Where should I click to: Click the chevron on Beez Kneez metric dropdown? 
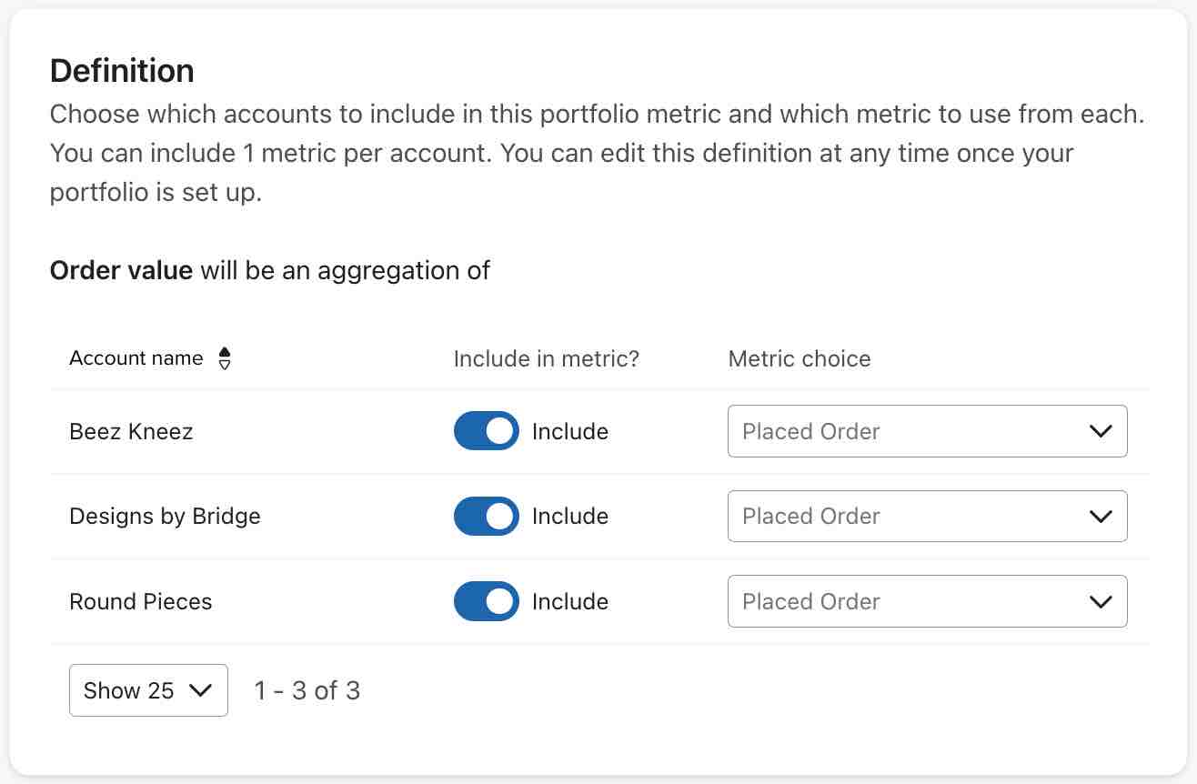pos(1101,431)
